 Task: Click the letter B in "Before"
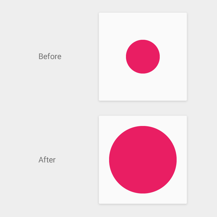tap(41, 56)
